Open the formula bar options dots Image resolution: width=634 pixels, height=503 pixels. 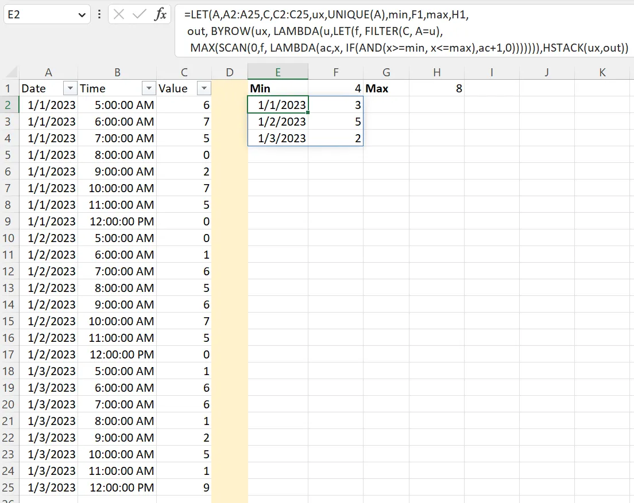[x=99, y=14]
